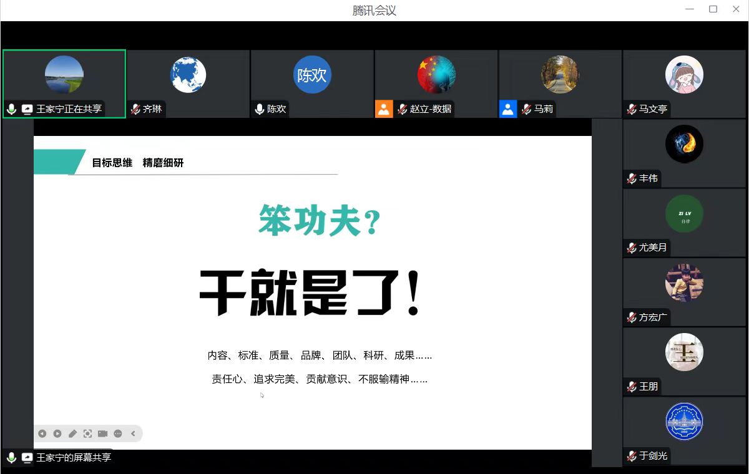The height and width of the screenshot is (474, 749).
Task: Go to previous slide in presentation toolbar
Action: 42,433
